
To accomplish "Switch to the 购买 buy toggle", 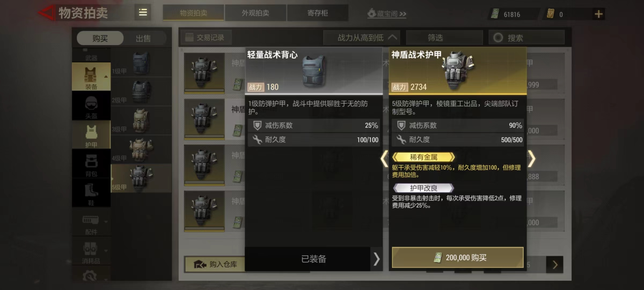I will 100,38.
